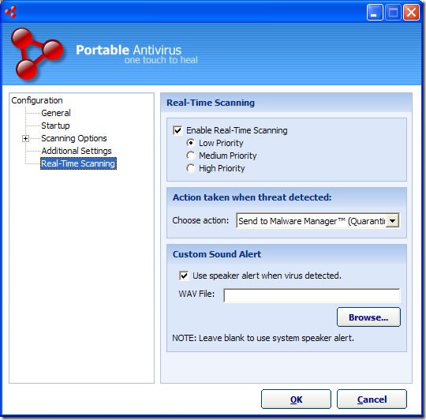Click the Send to Malware Manager combo box
Screen dimensions: 426x420
[x=318, y=221]
